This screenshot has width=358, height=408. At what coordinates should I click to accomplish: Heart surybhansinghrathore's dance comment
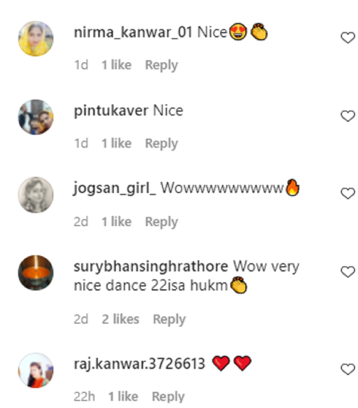point(348,272)
